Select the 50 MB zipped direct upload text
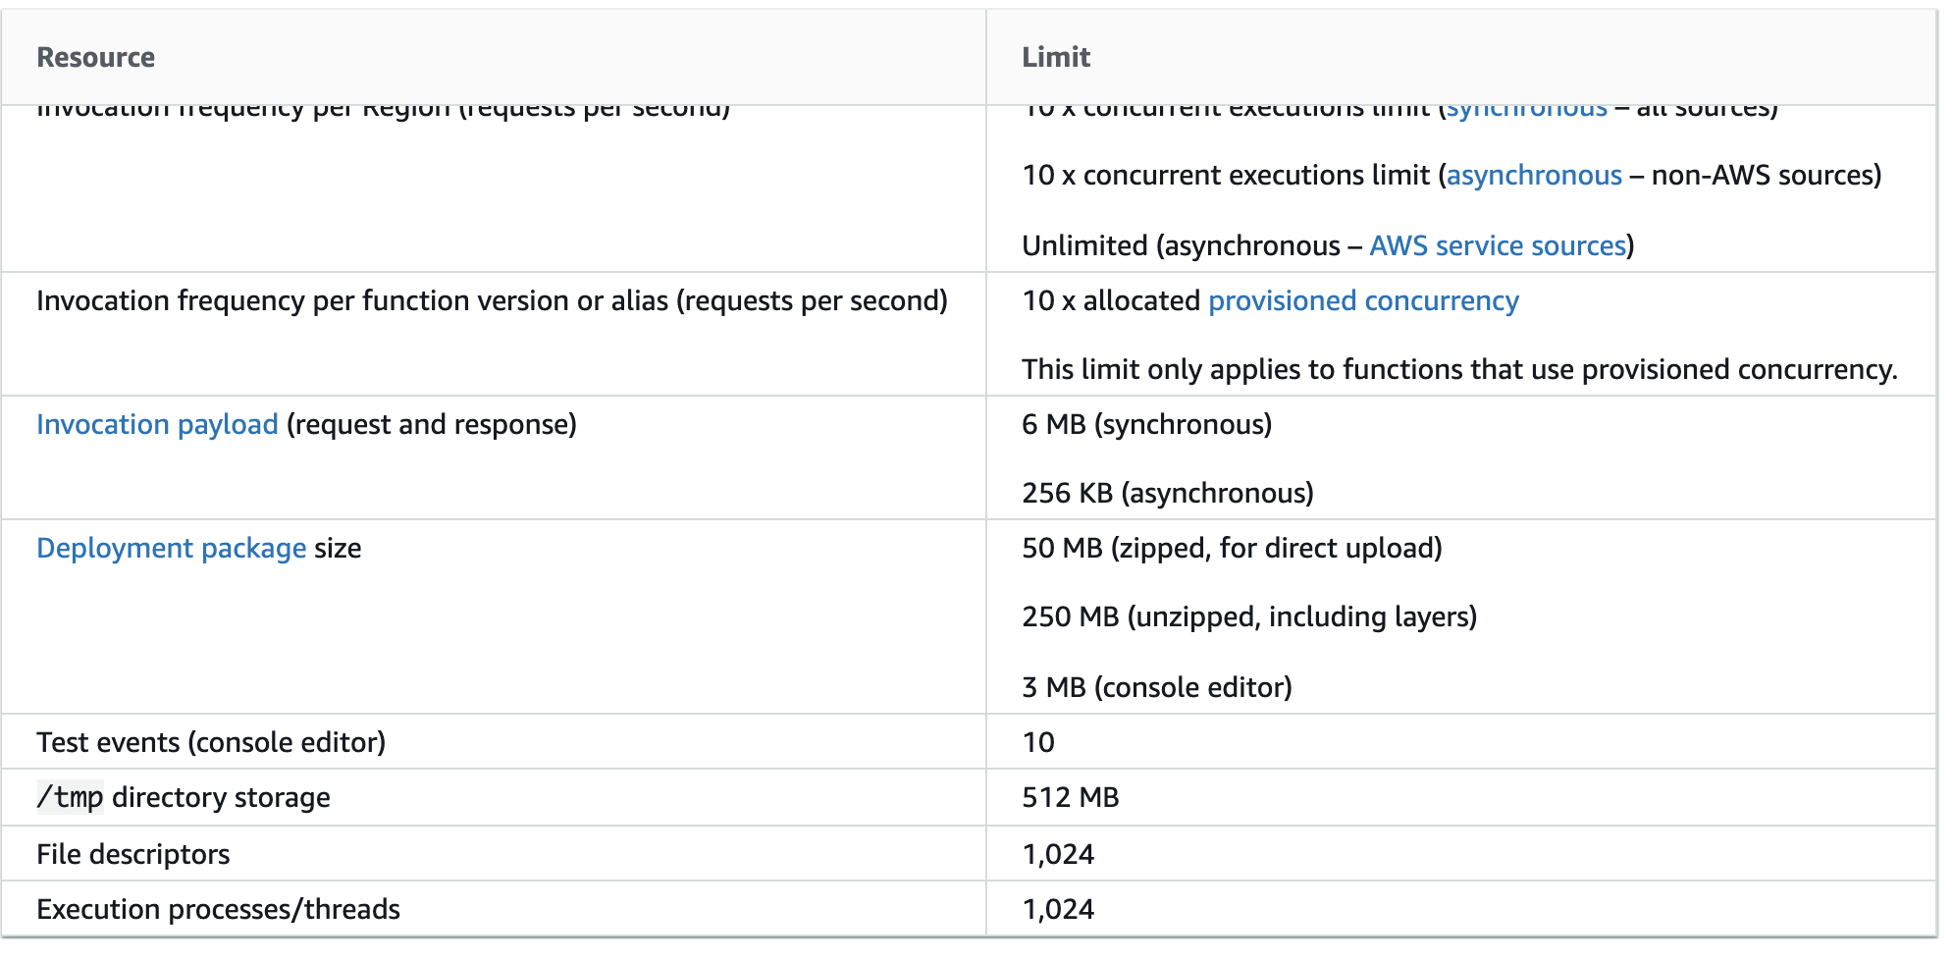The width and height of the screenshot is (1953, 962). (1232, 548)
